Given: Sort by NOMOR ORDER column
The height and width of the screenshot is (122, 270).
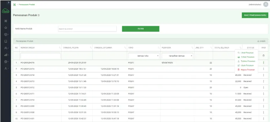Looking at the screenshot, I should click(x=60, y=48).
